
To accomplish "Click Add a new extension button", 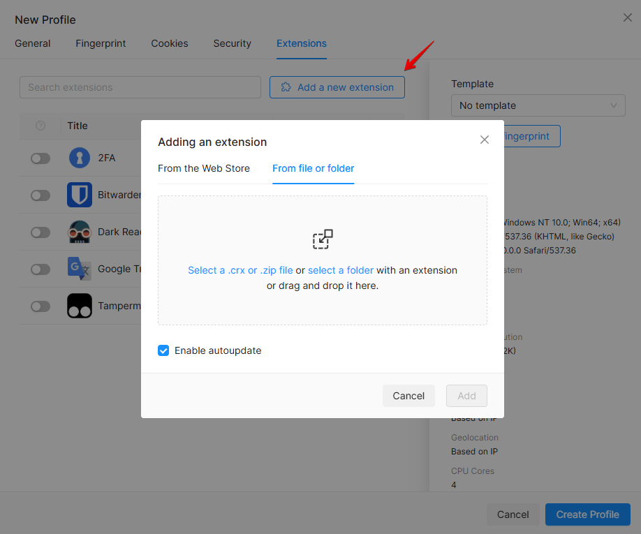I will tap(337, 87).
